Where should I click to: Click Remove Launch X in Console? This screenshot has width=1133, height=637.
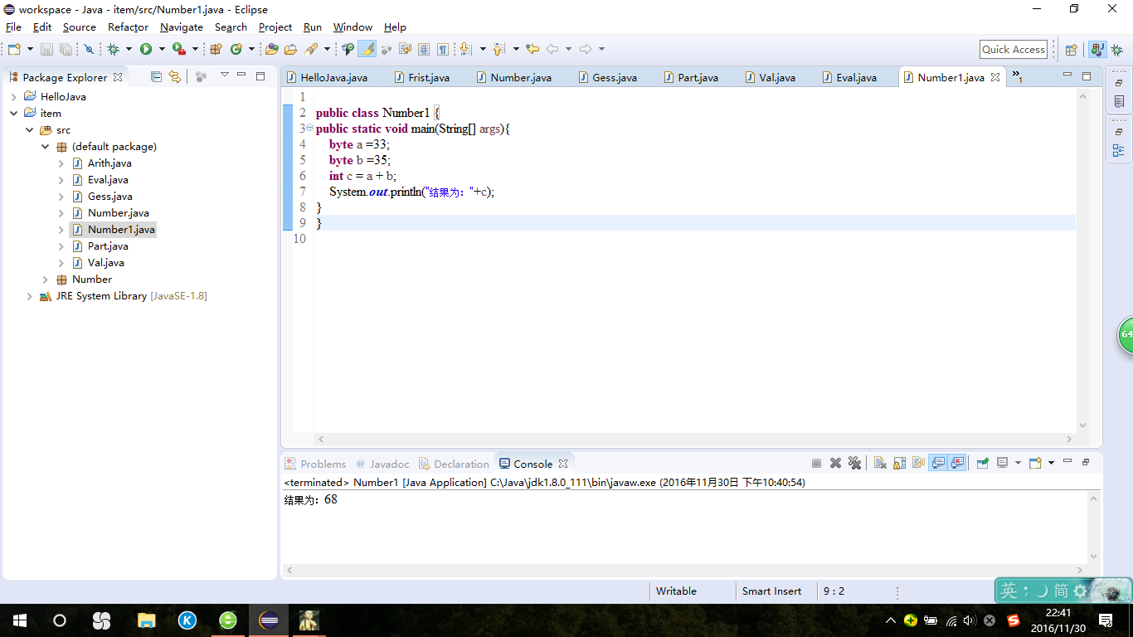(835, 463)
